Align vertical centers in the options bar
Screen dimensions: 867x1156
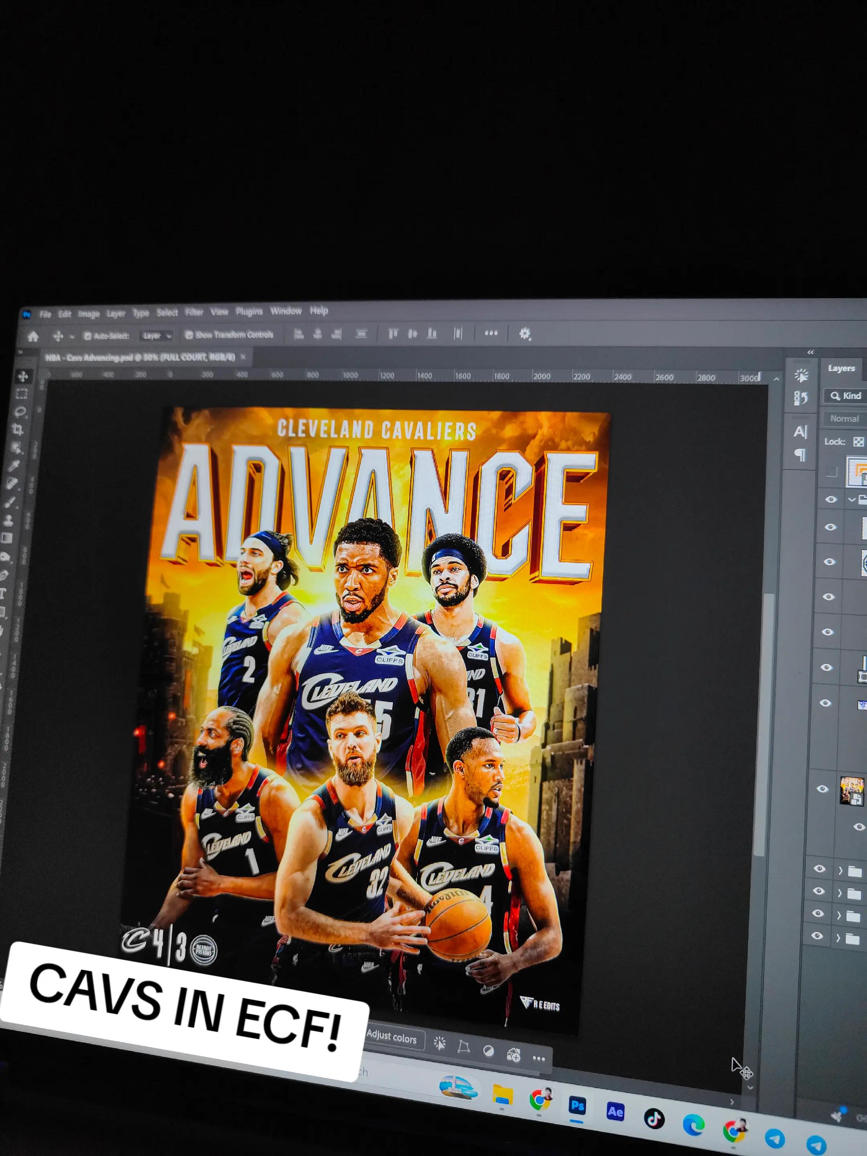pos(412,334)
